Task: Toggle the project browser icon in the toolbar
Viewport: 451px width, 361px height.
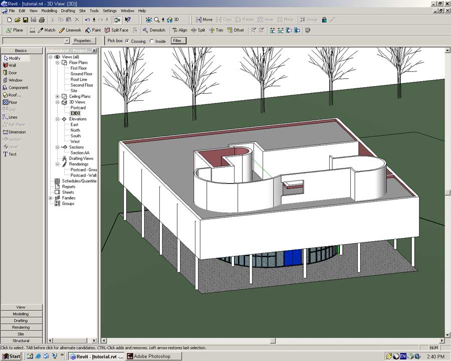Action: coord(117,20)
